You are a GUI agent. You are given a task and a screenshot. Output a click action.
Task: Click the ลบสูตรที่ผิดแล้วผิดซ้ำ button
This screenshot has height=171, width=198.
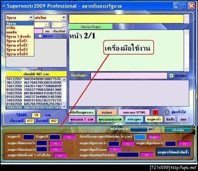point(173,152)
